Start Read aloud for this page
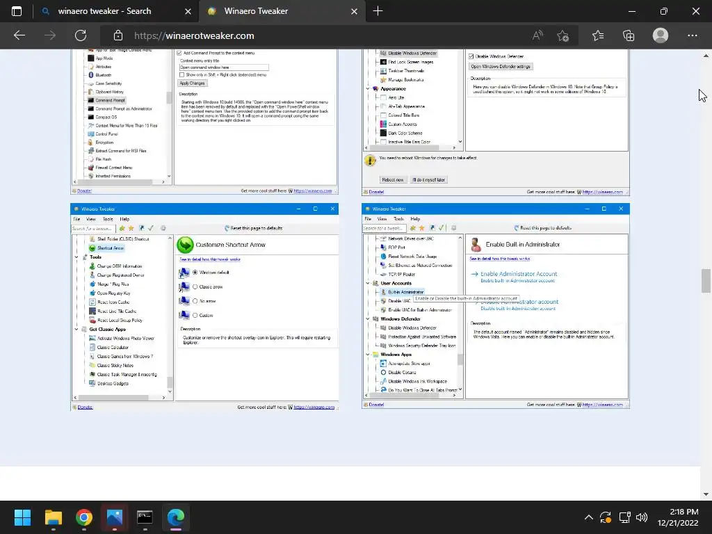This screenshot has width=712, height=534. point(537,35)
